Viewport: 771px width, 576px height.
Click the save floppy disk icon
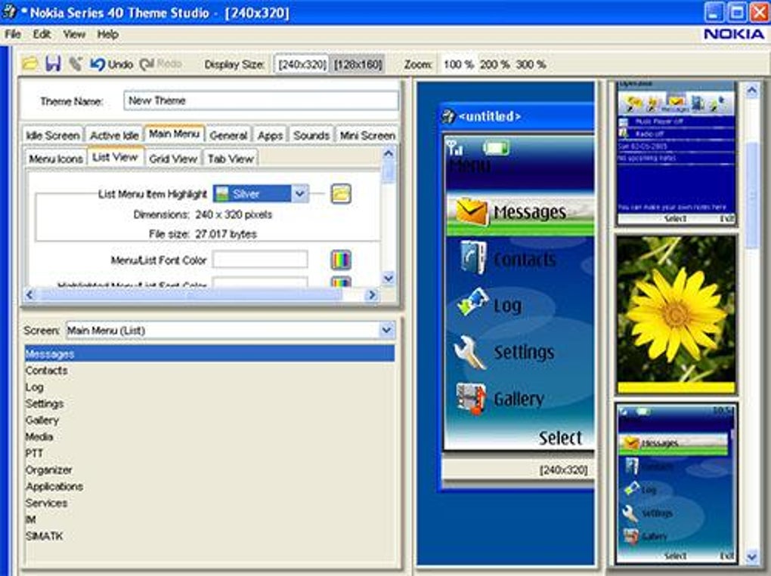pyautogui.click(x=53, y=64)
